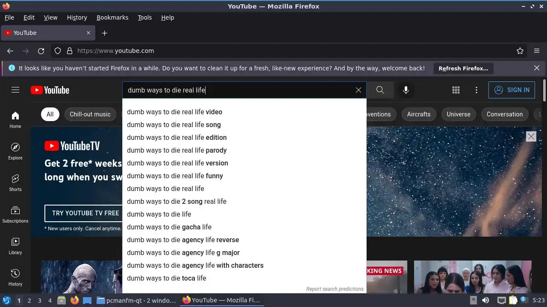Open the taskbar volume control
The image size is (547, 307).
485,300
